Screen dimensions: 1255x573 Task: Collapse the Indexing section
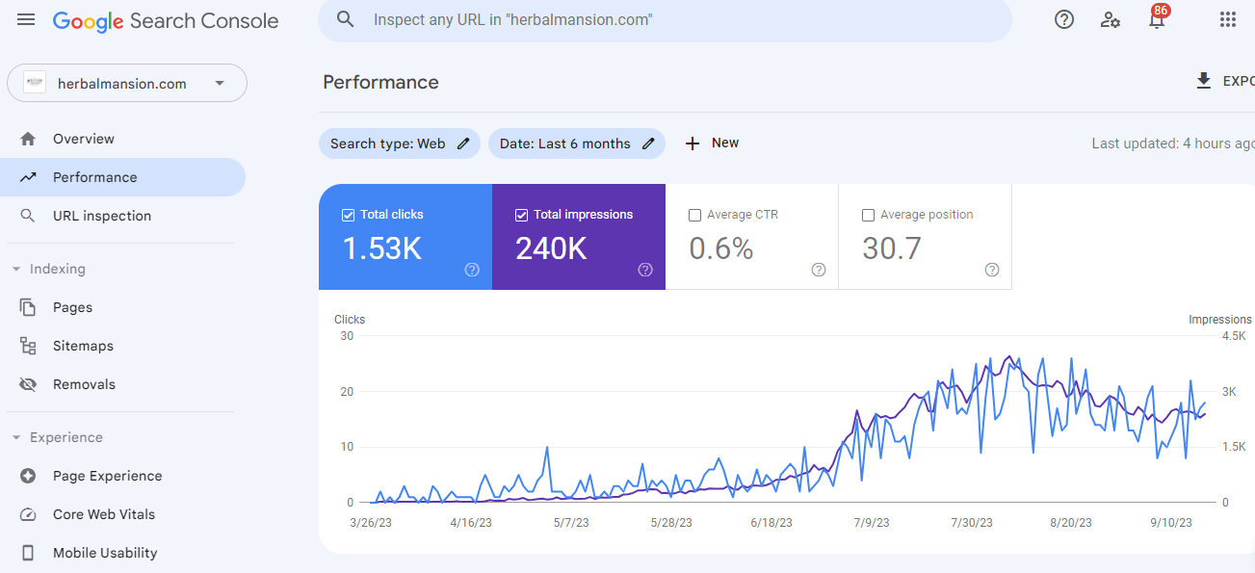point(16,269)
